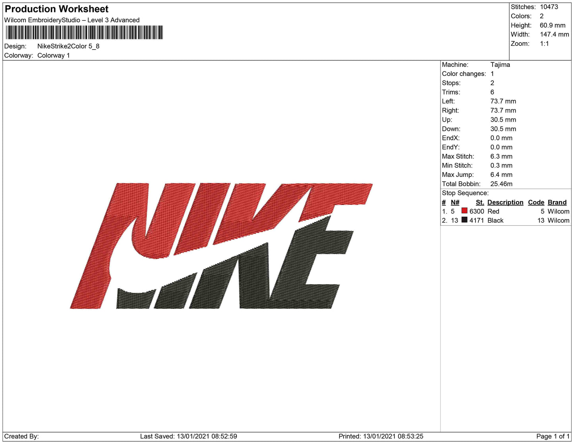This screenshot has height=442, width=574.
Task: Click the "Brand" column header
Action: coord(557,202)
